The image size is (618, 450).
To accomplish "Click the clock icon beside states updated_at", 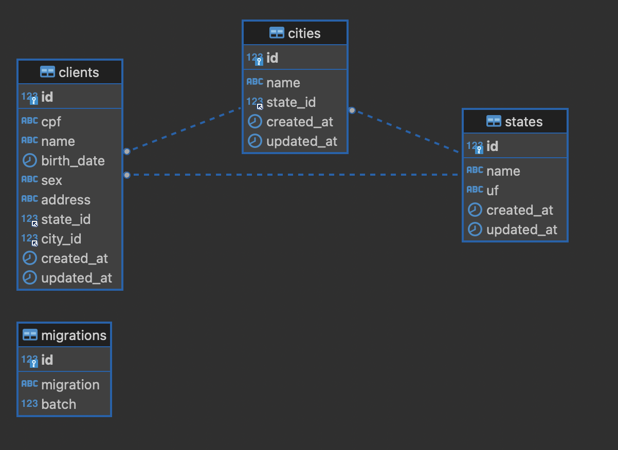I will 475,229.
